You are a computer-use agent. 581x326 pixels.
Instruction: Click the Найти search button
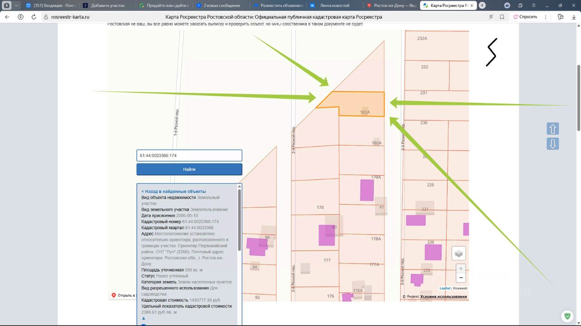(189, 169)
